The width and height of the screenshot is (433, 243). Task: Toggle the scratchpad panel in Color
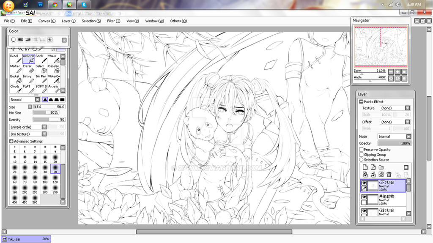click(50, 40)
